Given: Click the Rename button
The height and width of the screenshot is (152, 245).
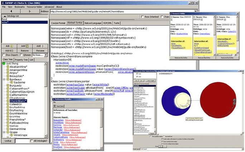Looking at the screenshot, I should pos(40,51).
